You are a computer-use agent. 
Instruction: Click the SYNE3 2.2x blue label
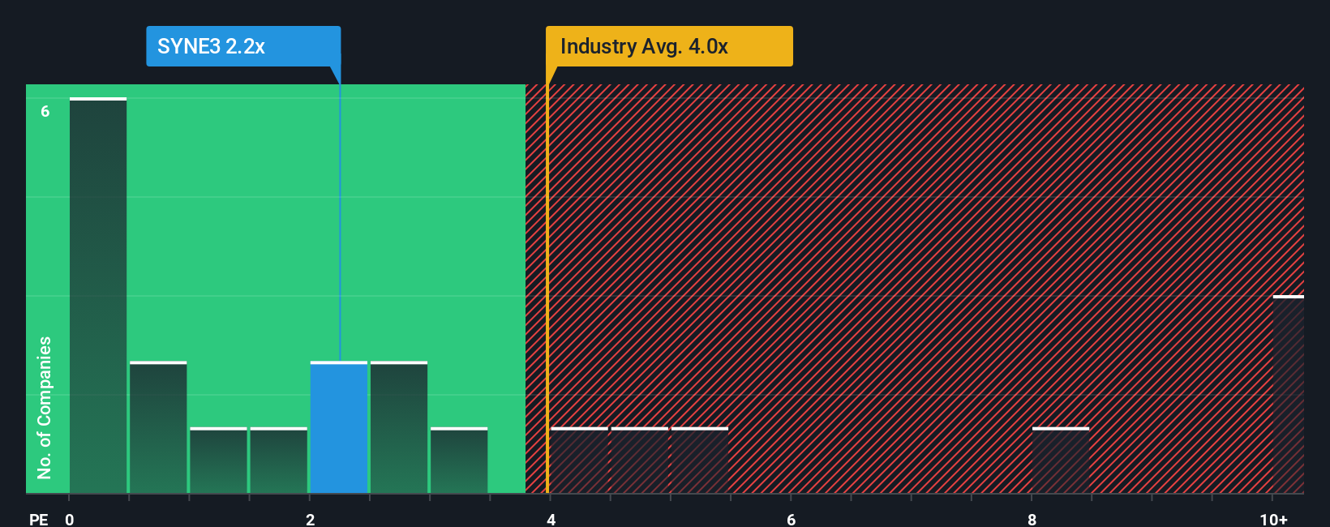click(243, 46)
